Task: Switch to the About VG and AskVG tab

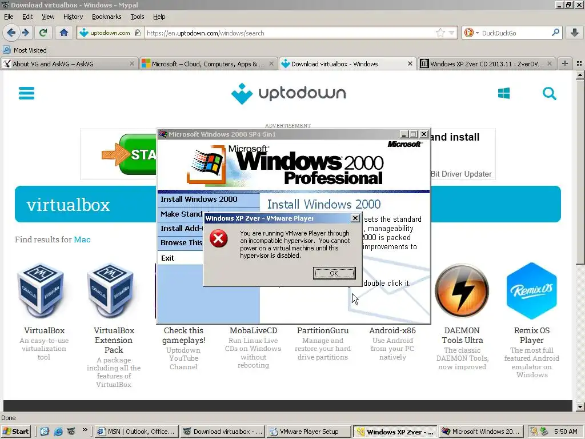Action: pos(69,64)
